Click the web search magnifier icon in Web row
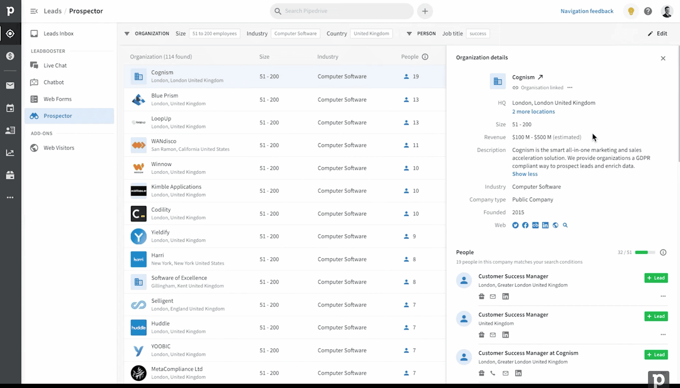Viewport: 680px width, 388px height. tap(565, 225)
